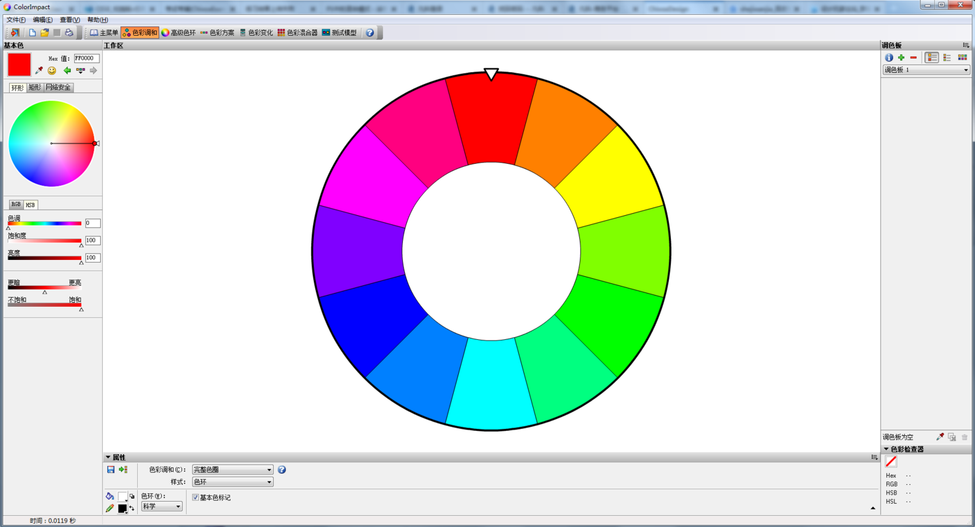Toggle the 基本色标记 checkbox
Screen dimensions: 975x527
tap(196, 498)
